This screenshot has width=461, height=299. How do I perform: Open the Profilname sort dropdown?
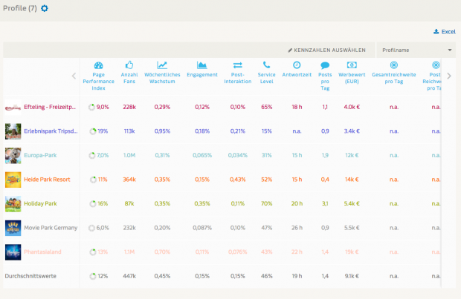(417, 50)
